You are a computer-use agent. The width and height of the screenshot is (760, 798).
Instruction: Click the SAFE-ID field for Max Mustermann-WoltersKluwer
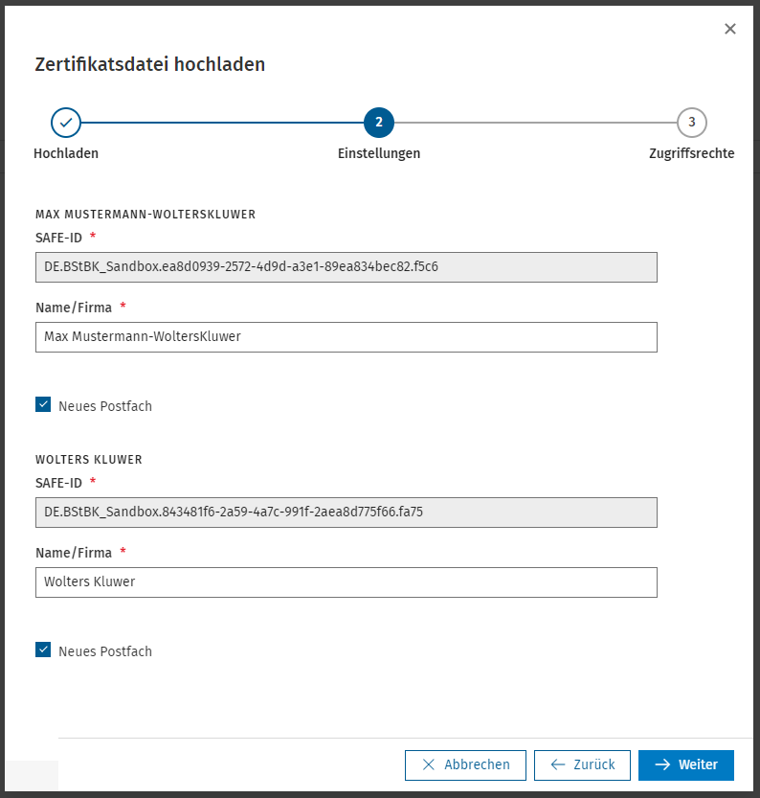(x=346, y=267)
